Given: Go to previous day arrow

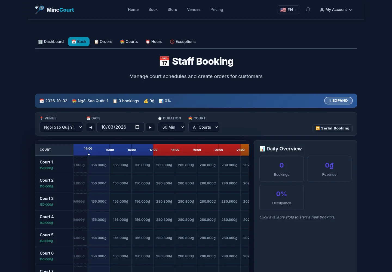Looking at the screenshot, I should (x=91, y=127).
